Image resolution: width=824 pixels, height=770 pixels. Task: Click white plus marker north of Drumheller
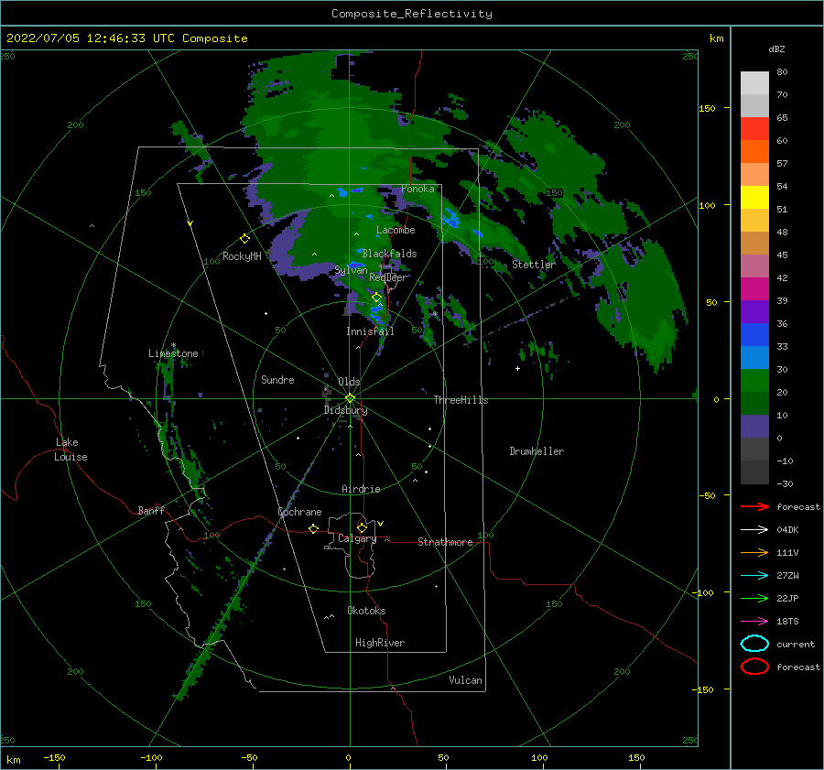(x=517, y=368)
